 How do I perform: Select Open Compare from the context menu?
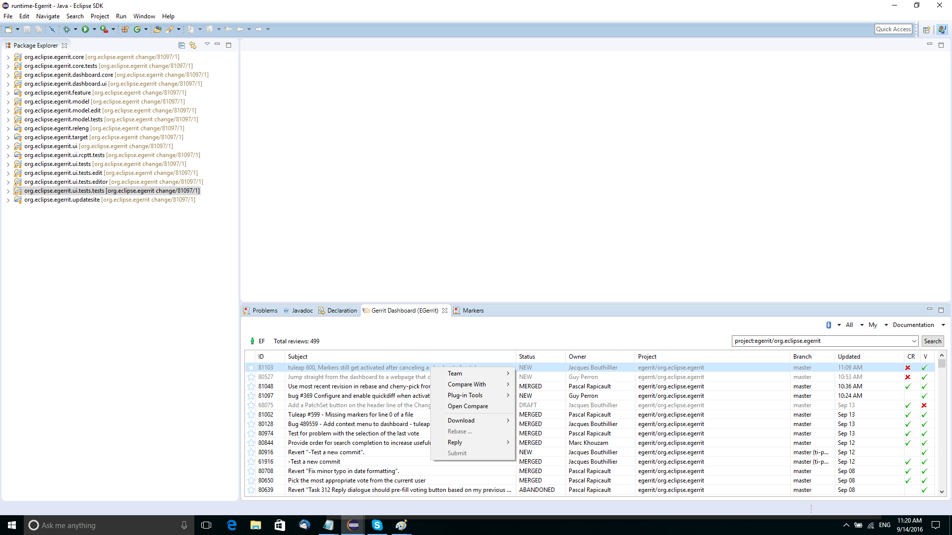coord(474,406)
